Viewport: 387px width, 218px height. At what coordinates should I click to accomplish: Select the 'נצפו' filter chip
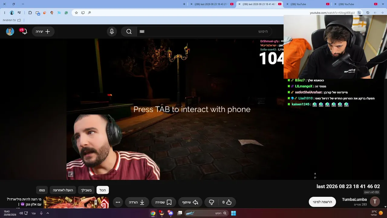tap(42, 190)
